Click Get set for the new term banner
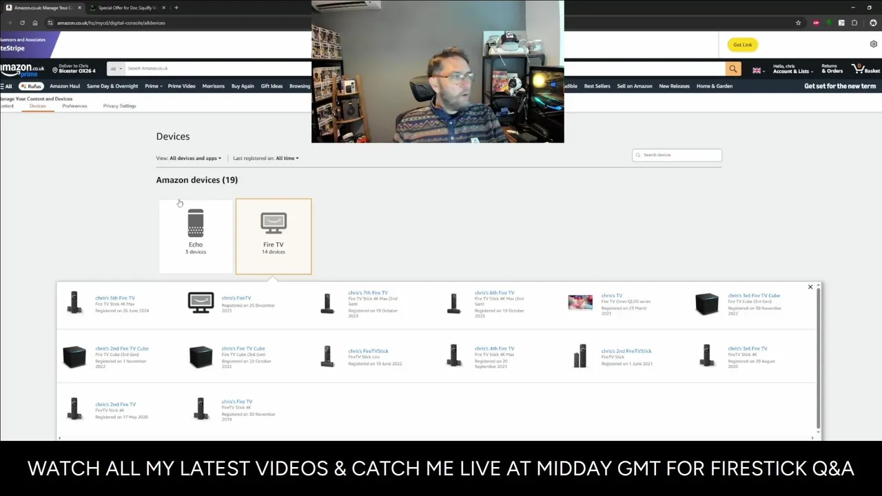The height and width of the screenshot is (496, 882). (x=840, y=86)
